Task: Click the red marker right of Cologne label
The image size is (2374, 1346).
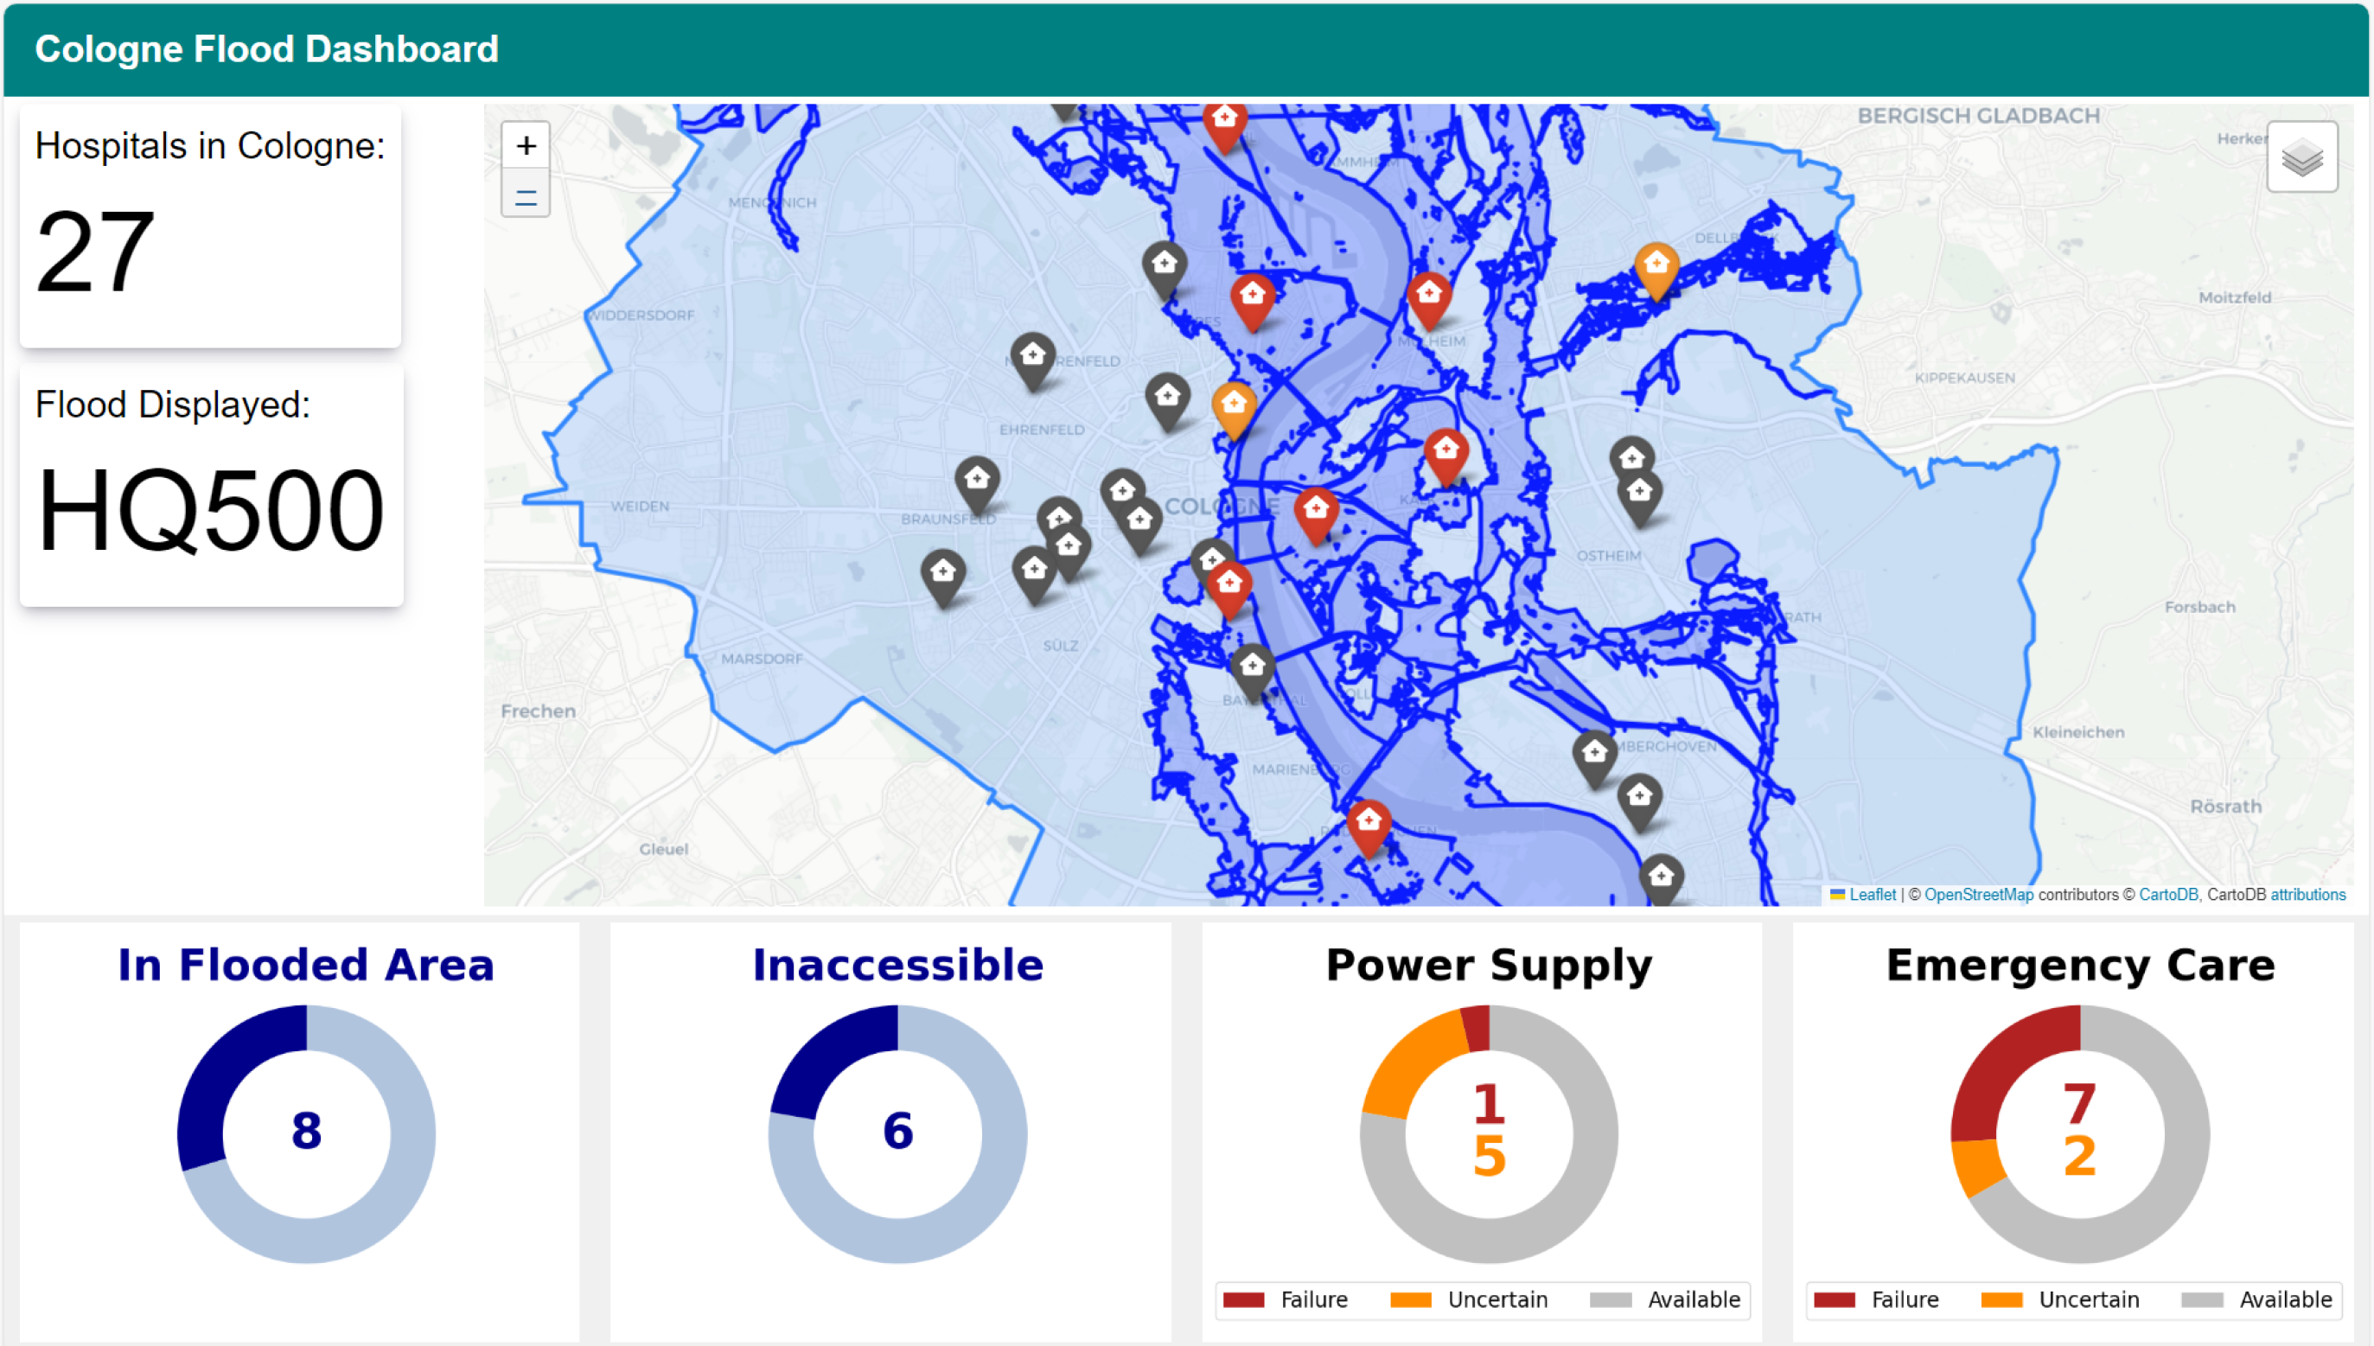Action: coord(1316,510)
